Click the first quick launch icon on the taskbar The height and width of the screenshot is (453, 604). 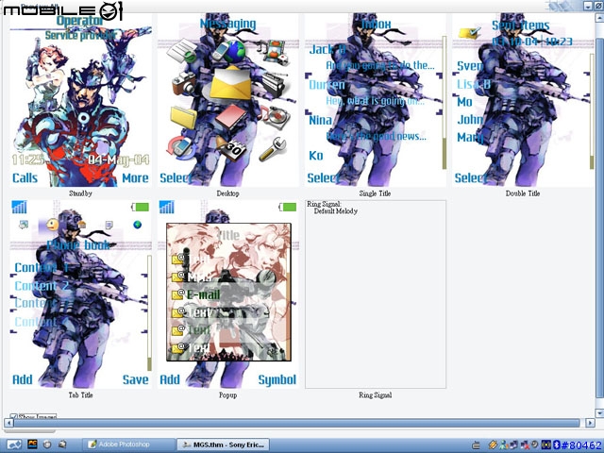tap(14, 445)
